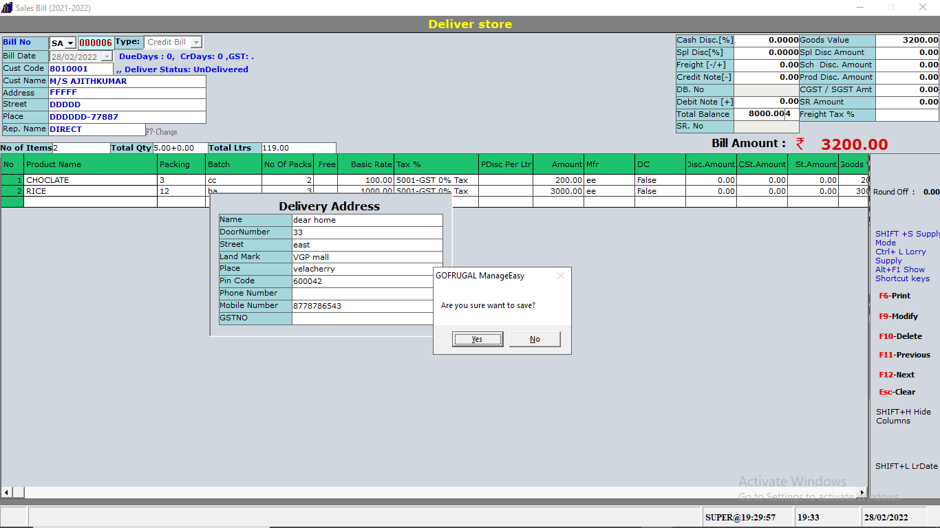Select the Cust Code field 8010001

81,69
